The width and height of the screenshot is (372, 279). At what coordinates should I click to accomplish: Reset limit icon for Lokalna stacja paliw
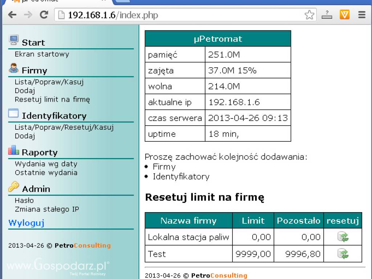[x=343, y=237]
